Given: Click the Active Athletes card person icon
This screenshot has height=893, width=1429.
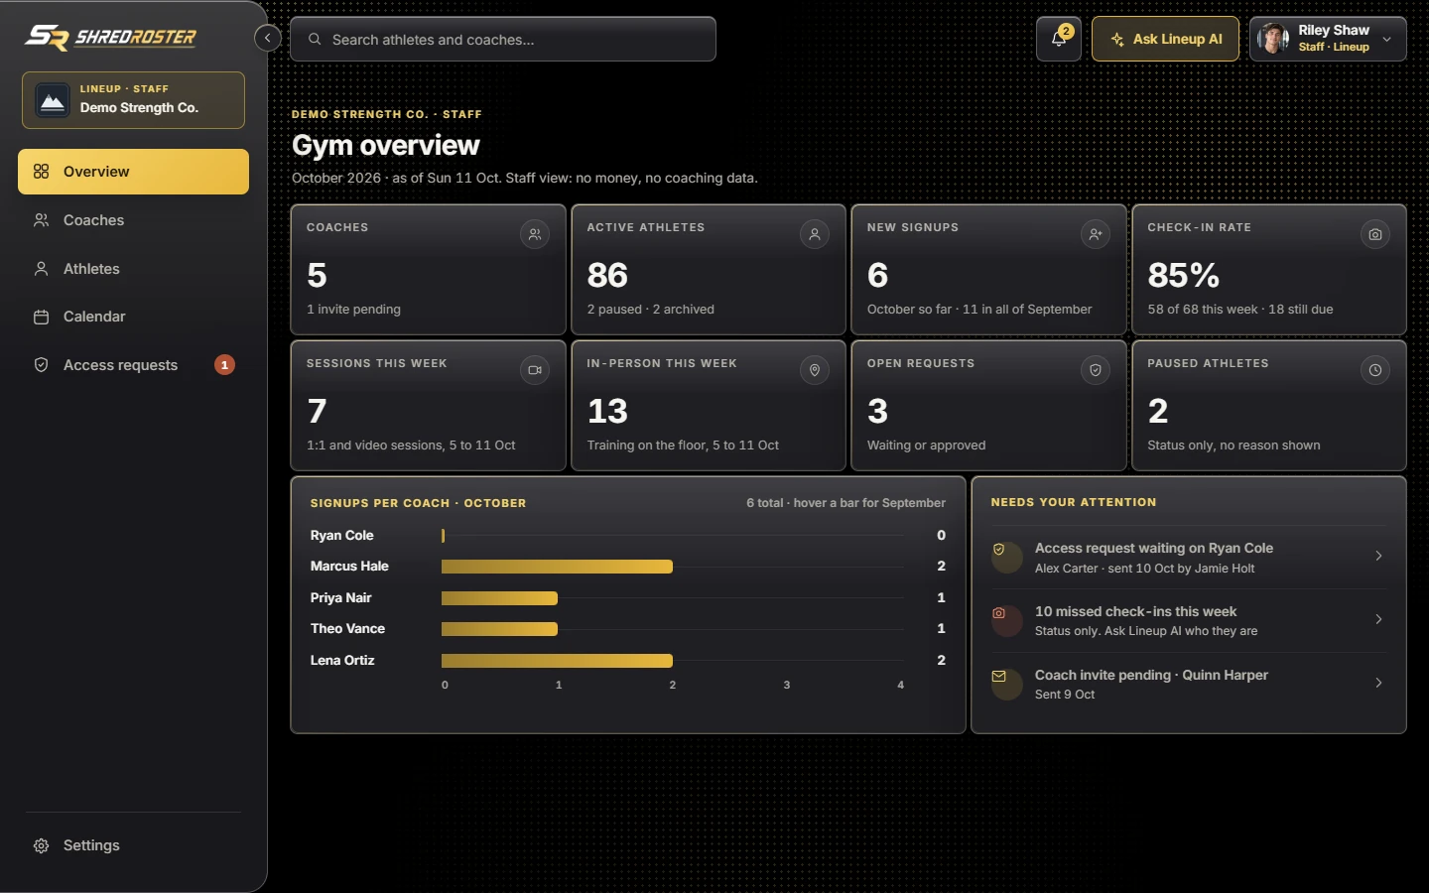Looking at the screenshot, I should (x=815, y=234).
